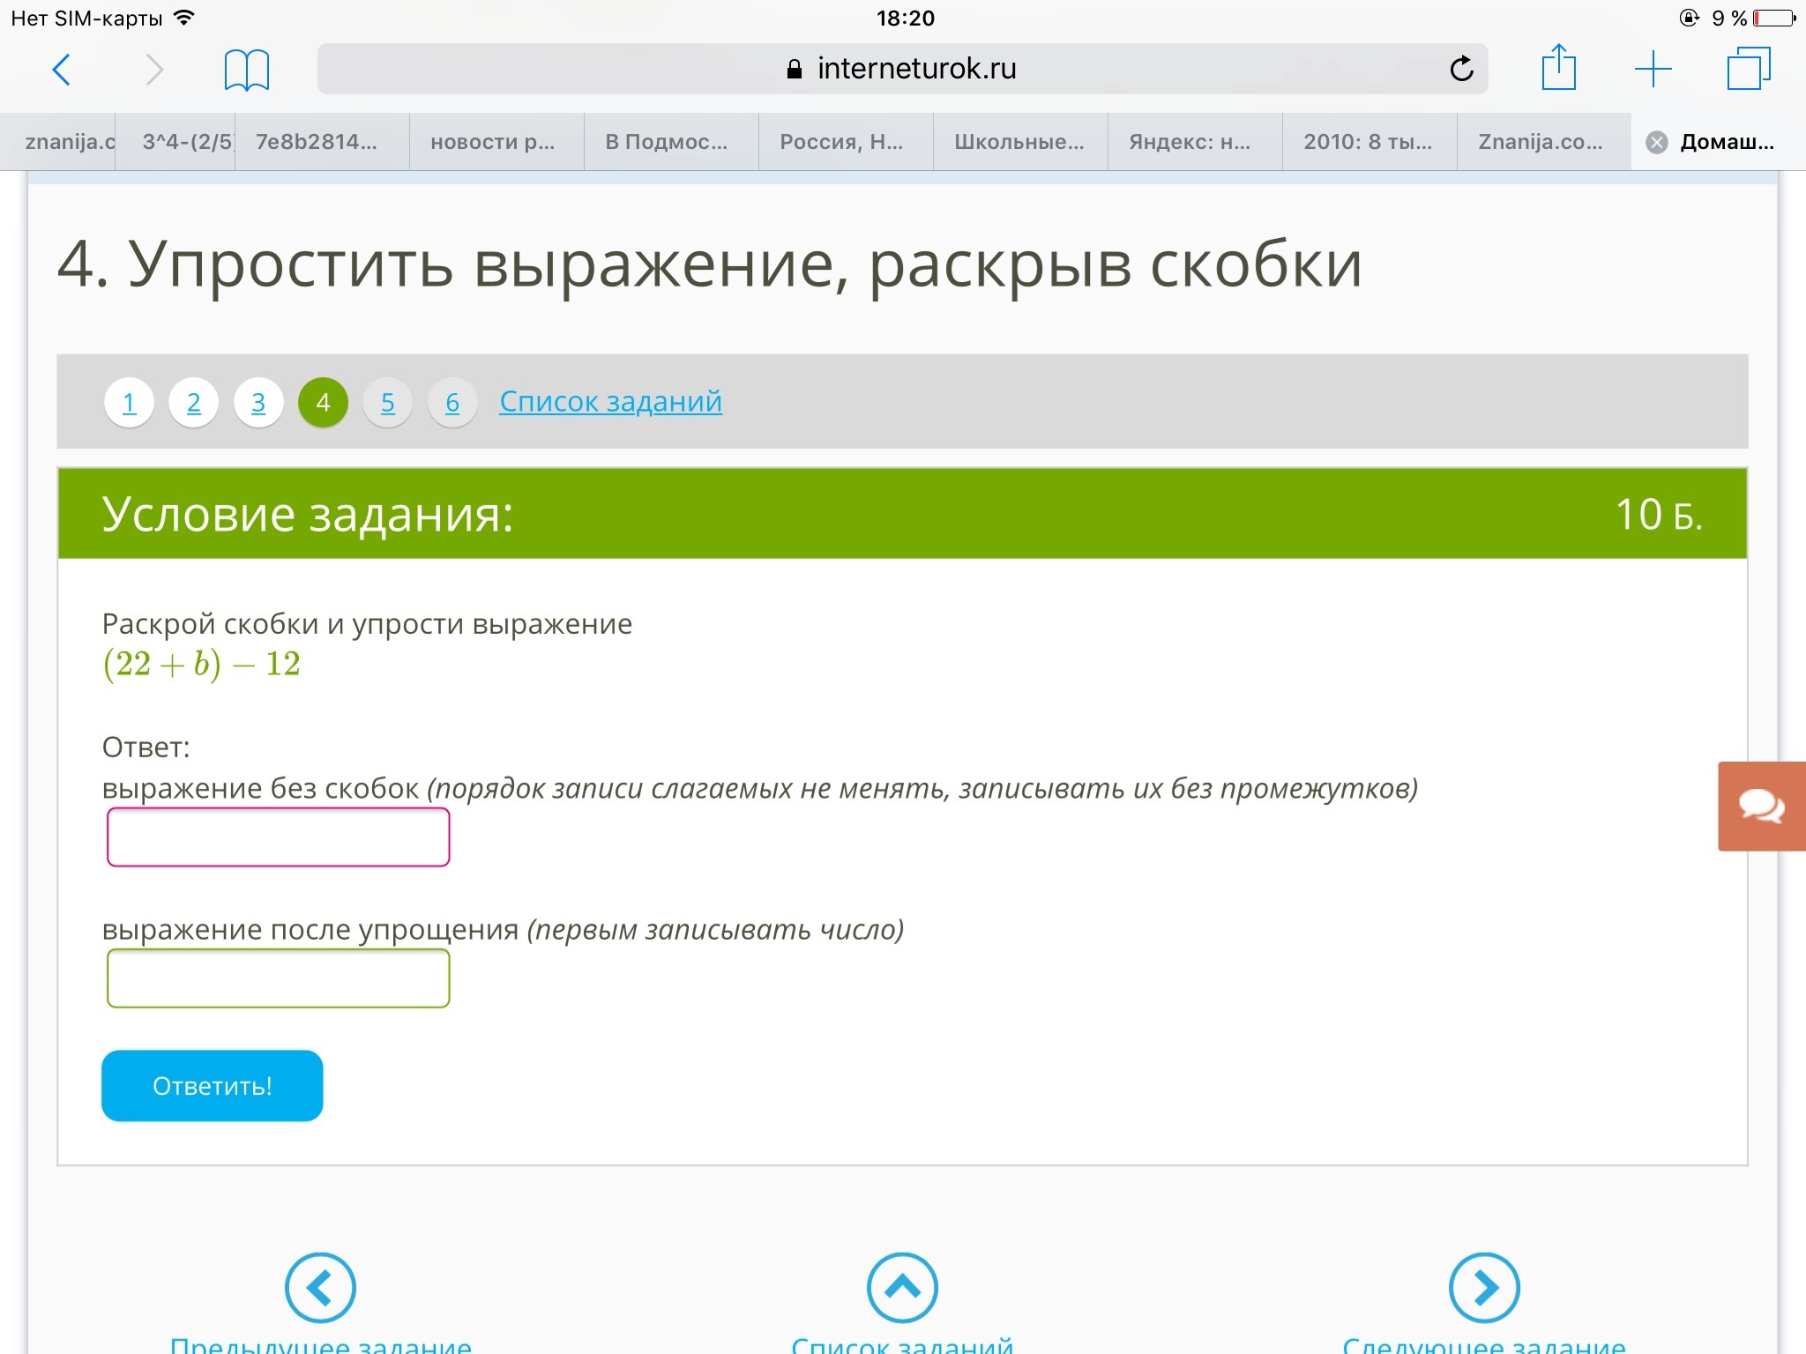
Task: Open the orange chat support widget
Action: (x=1761, y=806)
